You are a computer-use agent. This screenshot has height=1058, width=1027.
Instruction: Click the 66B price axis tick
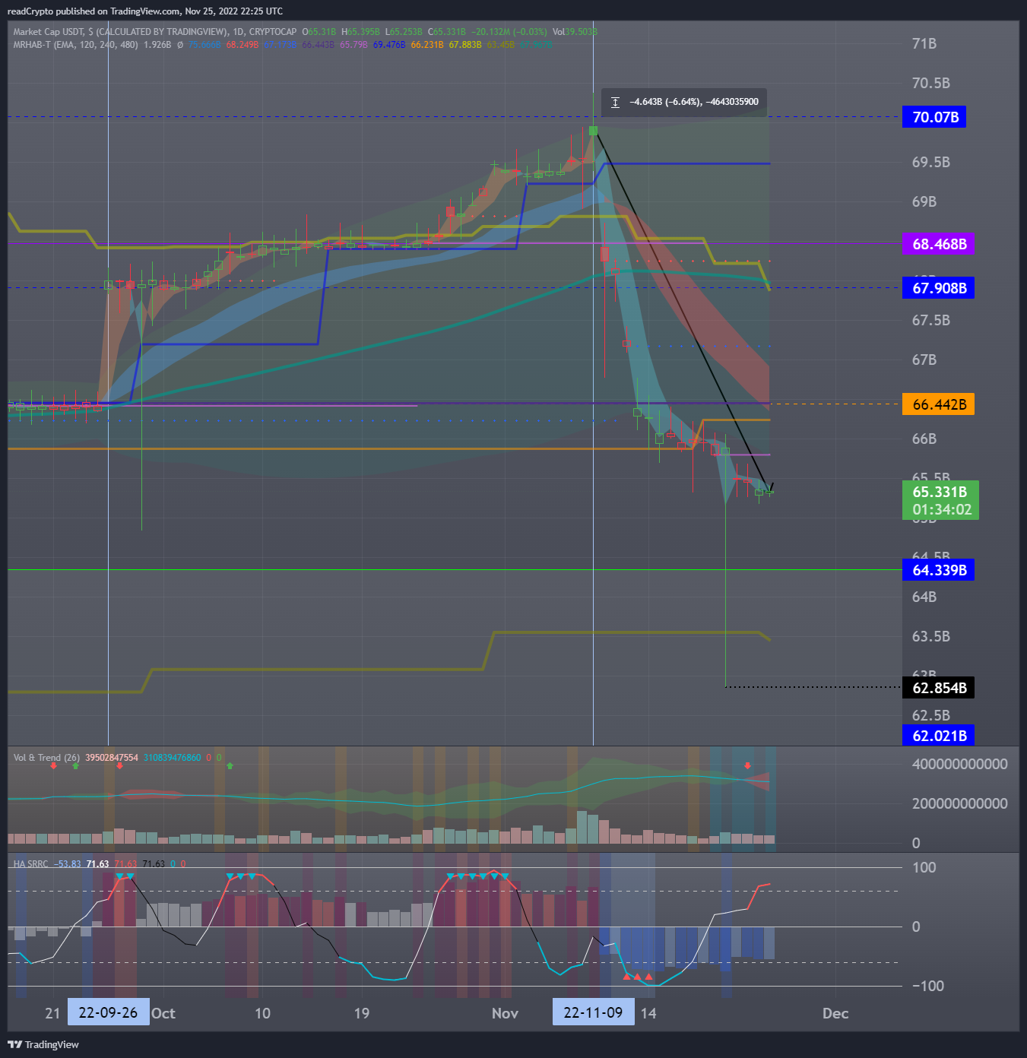coord(924,439)
